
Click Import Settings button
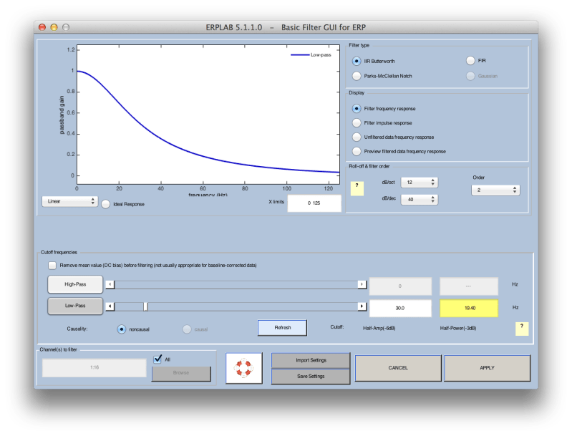coord(311,361)
